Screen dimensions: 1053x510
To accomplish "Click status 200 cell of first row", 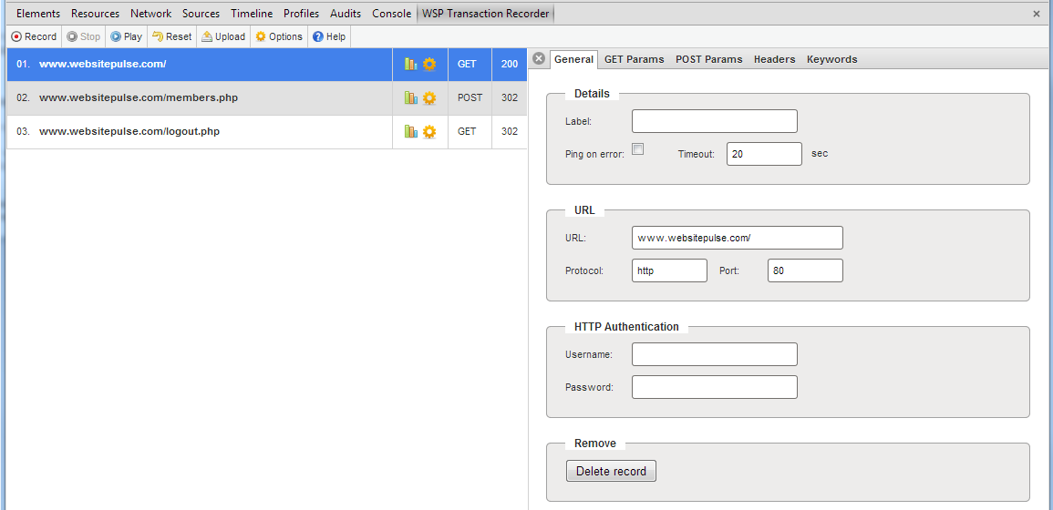I will [510, 65].
